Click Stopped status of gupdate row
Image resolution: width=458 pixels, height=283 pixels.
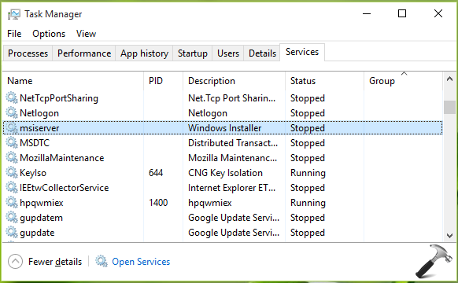[x=308, y=233]
